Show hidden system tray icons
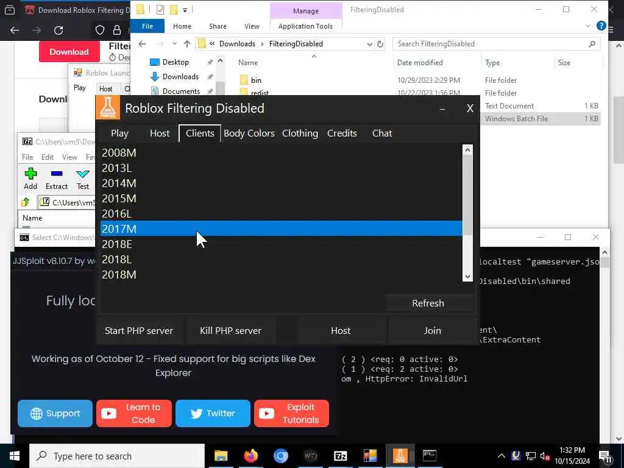The height and width of the screenshot is (468, 624). pyautogui.click(x=502, y=456)
